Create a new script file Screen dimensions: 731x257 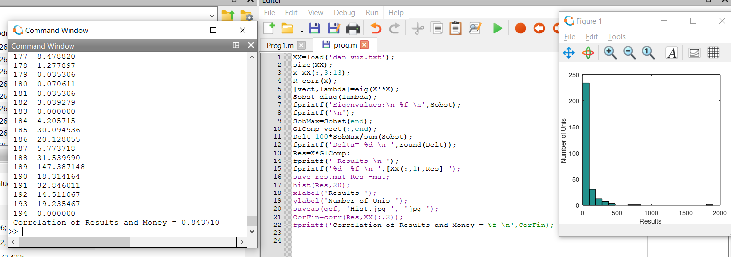(x=269, y=29)
